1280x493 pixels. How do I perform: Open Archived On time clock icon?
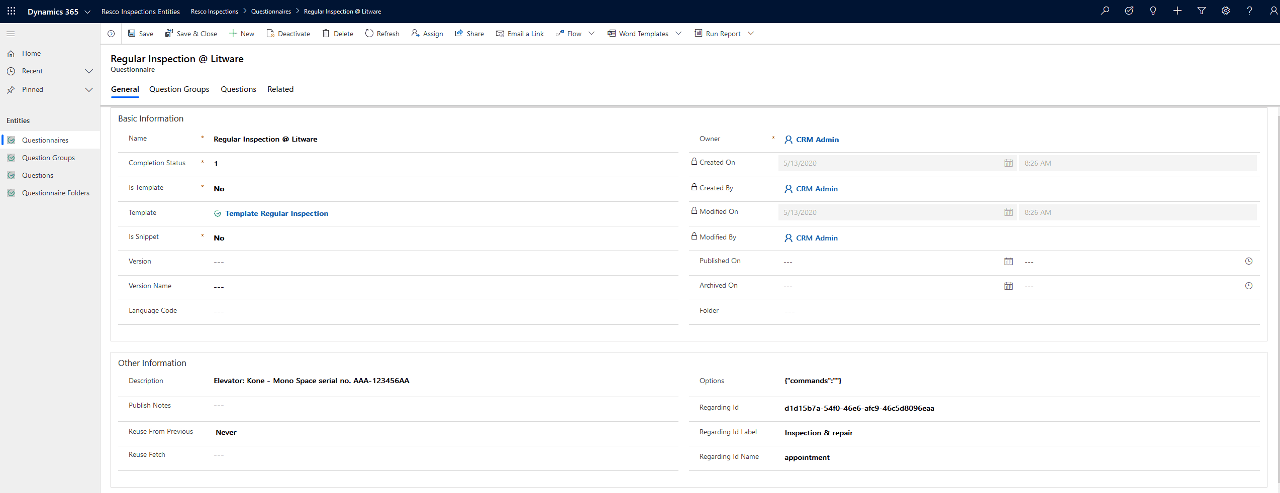point(1248,286)
